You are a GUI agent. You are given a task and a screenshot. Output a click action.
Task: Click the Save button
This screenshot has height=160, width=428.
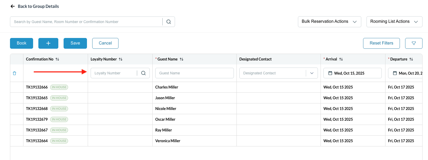pyautogui.click(x=75, y=43)
